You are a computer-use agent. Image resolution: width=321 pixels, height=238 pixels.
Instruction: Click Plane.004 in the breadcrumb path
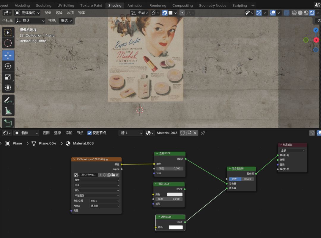tap(47, 143)
